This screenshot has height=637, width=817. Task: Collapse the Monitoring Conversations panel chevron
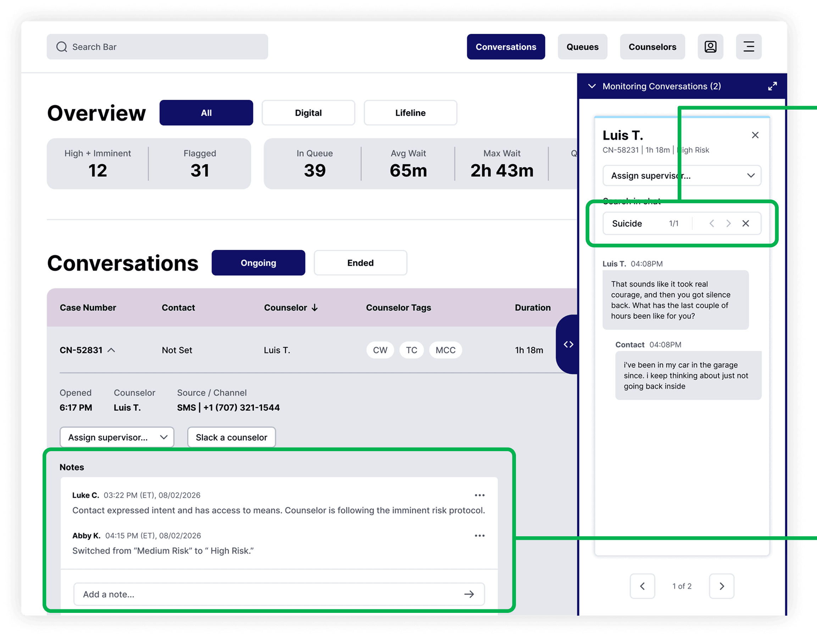(x=592, y=86)
